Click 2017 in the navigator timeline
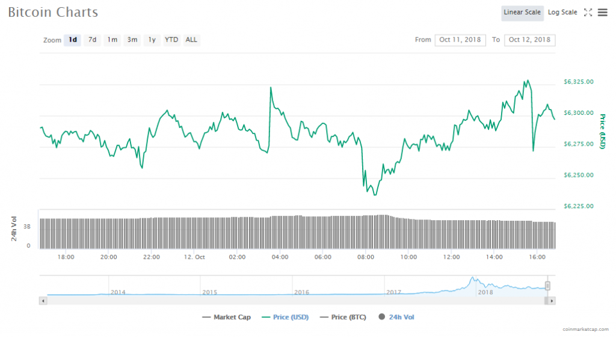 coord(393,292)
